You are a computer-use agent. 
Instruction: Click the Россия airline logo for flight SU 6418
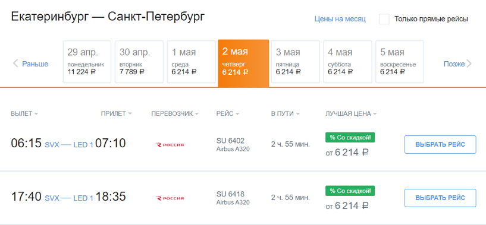point(170,198)
